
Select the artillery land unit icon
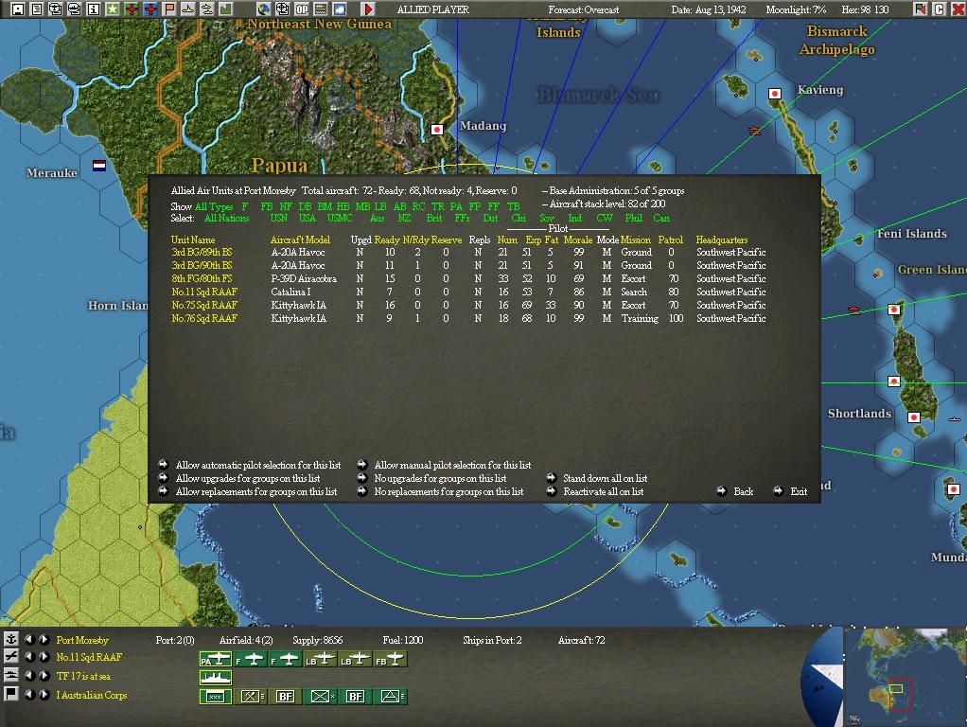tap(391, 697)
